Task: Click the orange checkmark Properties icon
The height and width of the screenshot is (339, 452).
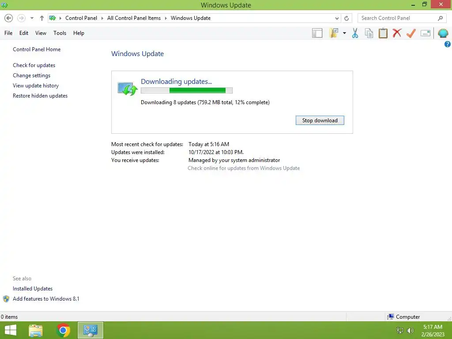Action: (411, 33)
